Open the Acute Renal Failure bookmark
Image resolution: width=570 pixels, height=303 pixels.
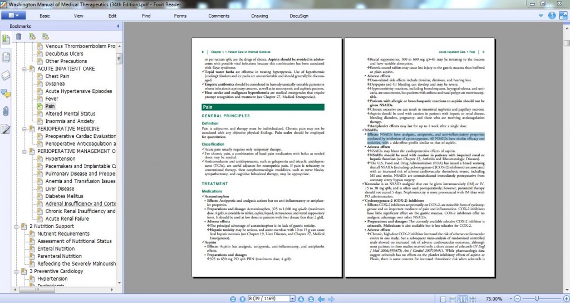click(67, 219)
